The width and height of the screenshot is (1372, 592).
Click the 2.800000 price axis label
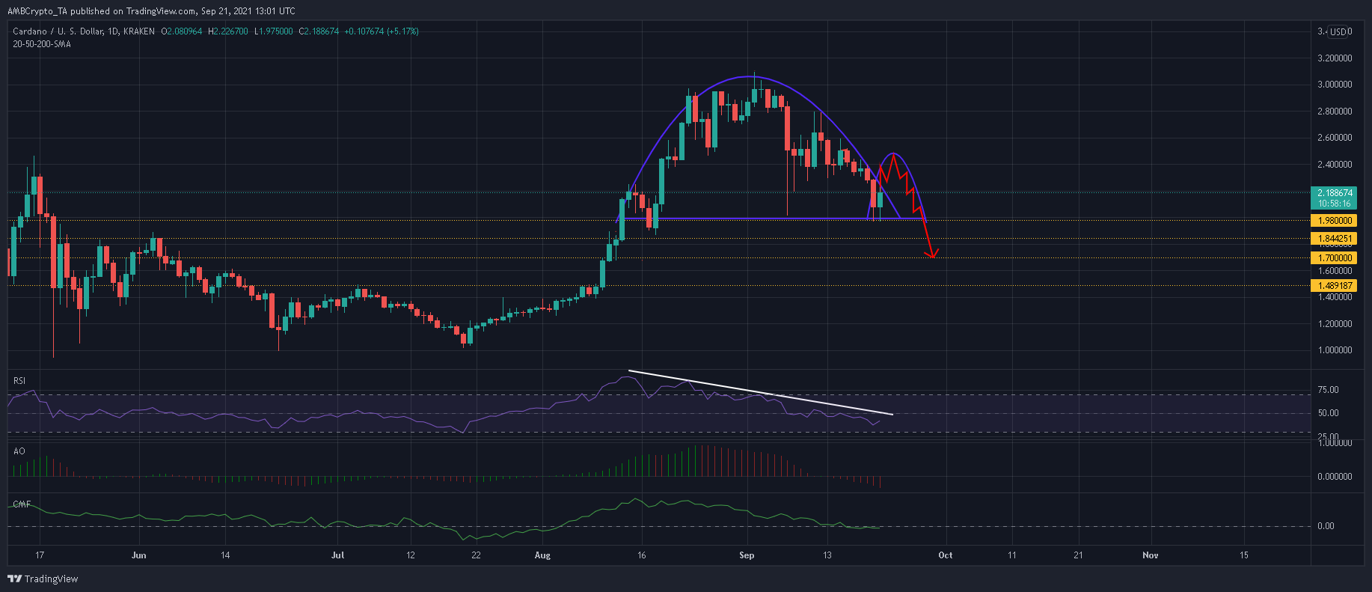(x=1335, y=112)
